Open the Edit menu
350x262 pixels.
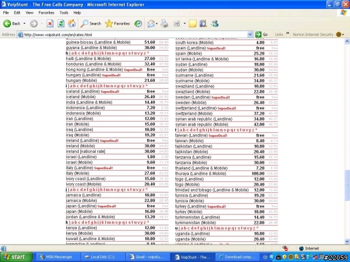pos(17,13)
